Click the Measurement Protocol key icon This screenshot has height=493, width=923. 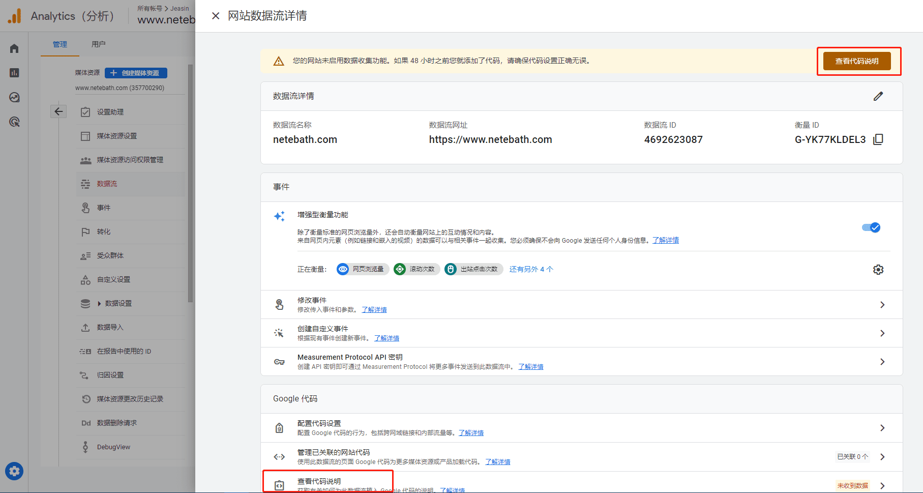pyautogui.click(x=279, y=362)
